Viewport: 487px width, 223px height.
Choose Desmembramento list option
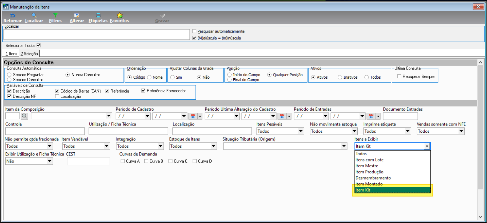tap(393, 178)
